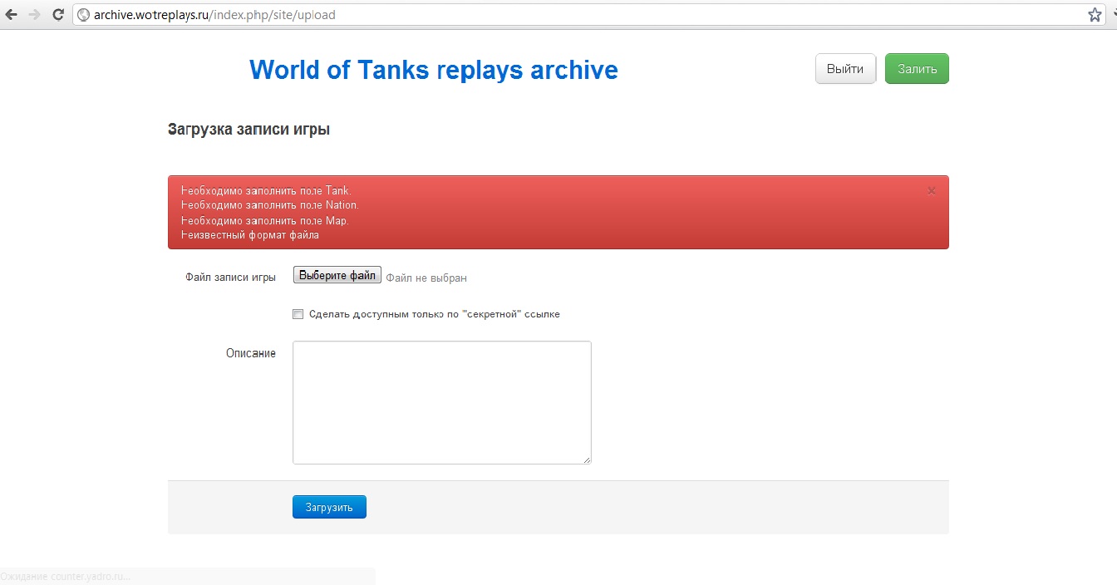Click the Неизвестный формат файла error text
Viewport: 1117px width, 585px height.
click(250, 234)
